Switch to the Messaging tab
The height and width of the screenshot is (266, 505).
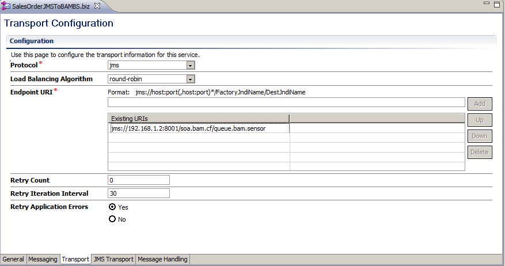[x=43, y=259]
